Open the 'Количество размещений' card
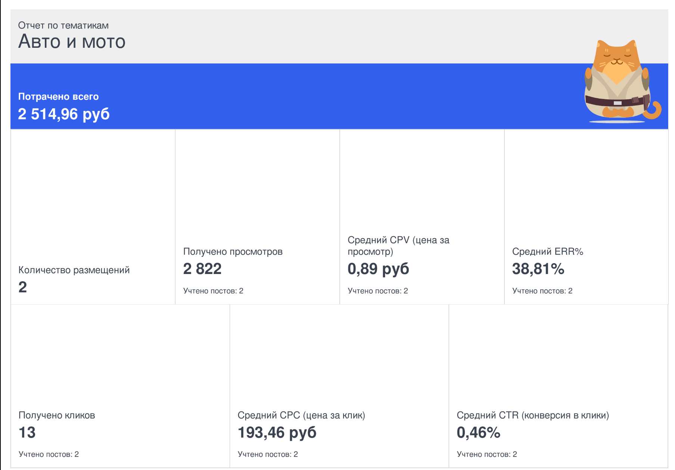This screenshot has width=675, height=470. (x=93, y=217)
